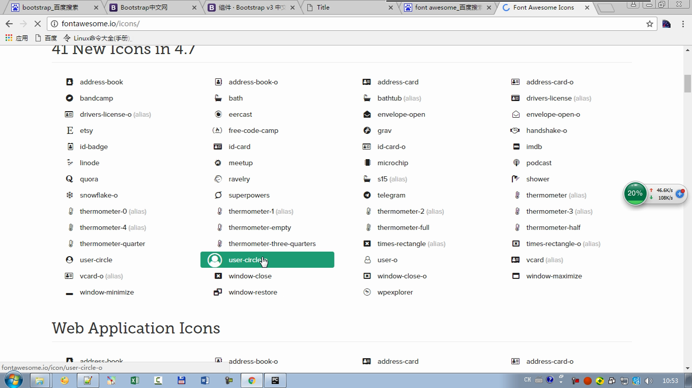
Task: Bookmark this page with star icon
Action: [650, 24]
